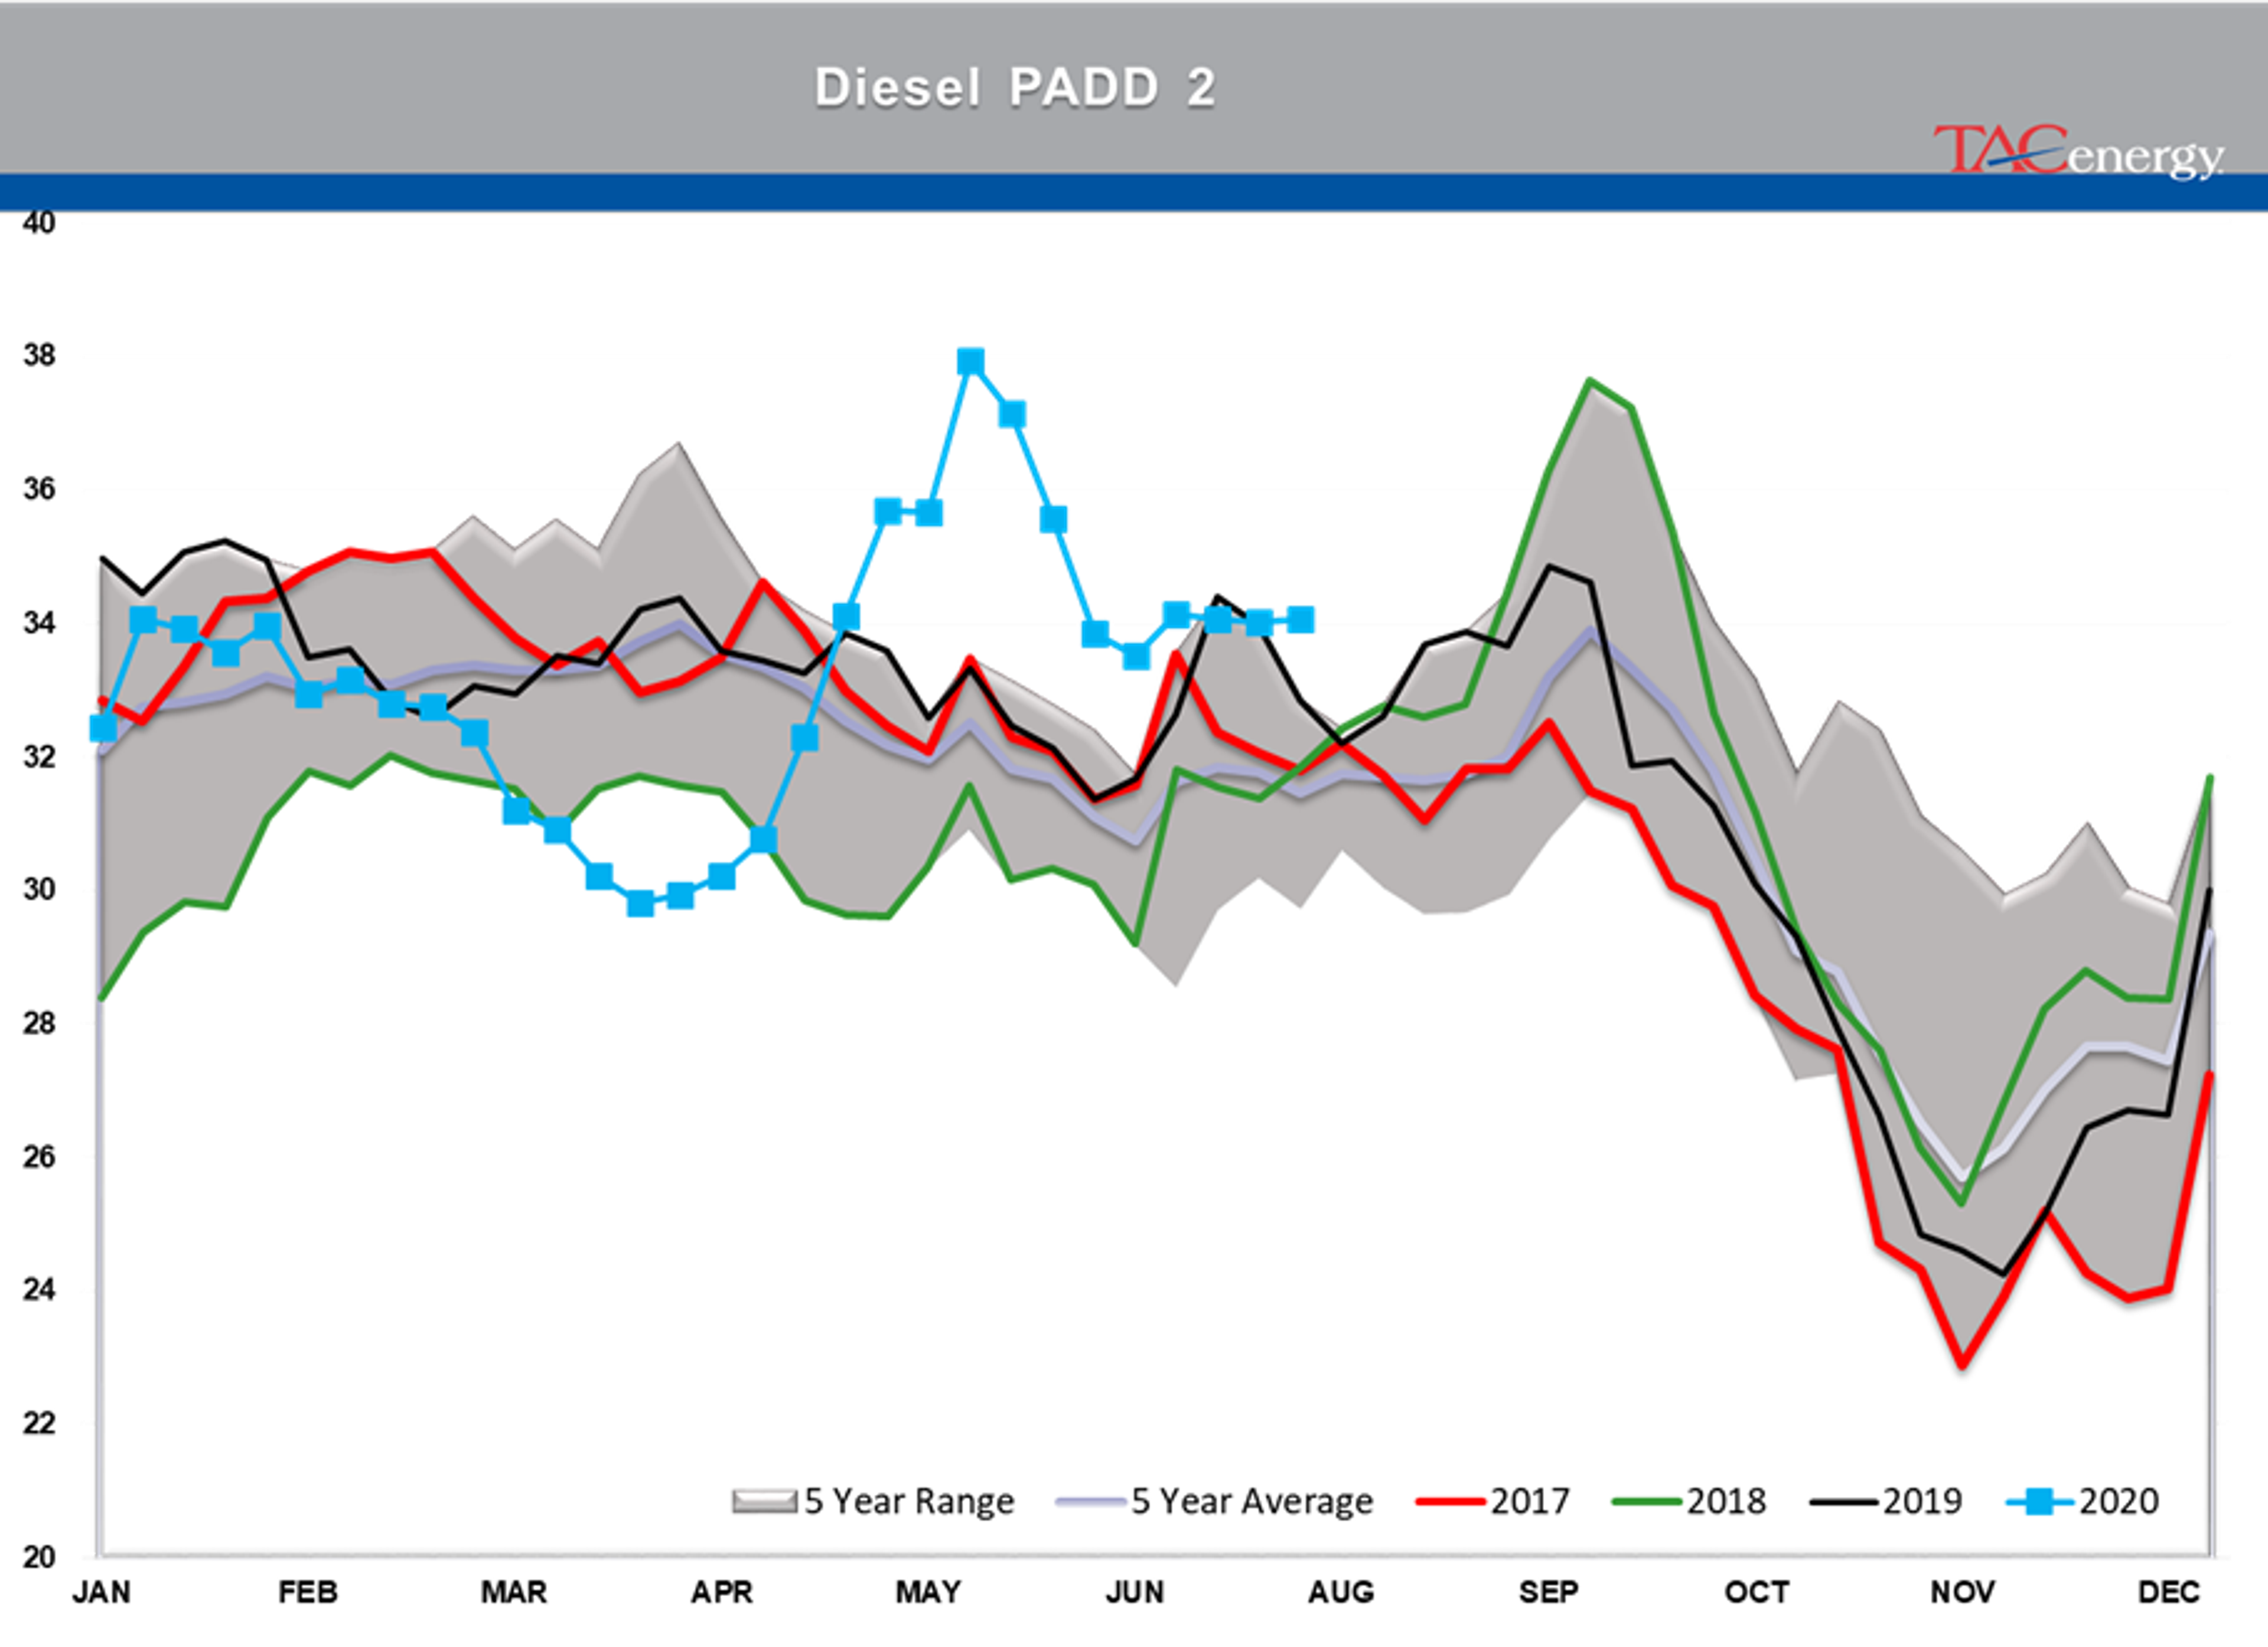Image resolution: width=2268 pixels, height=1647 pixels.
Task: Click the APR x-axis label
Action: coord(722,1592)
